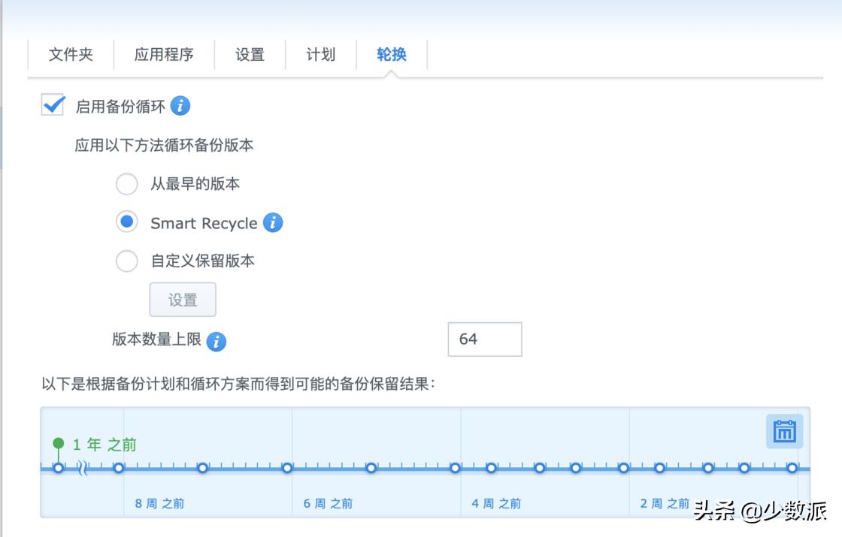Click the info icon beside Smart Recycle
This screenshot has height=537, width=842.
click(x=274, y=223)
